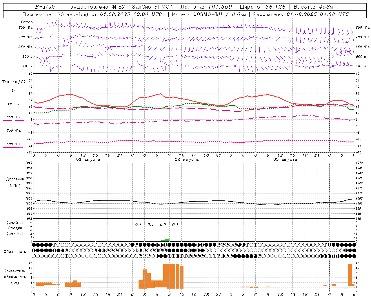Image resolution: width=371 pixels, height=297 pixels.
Task: Click the "Давление" pressure panel label
Action: [15, 179]
